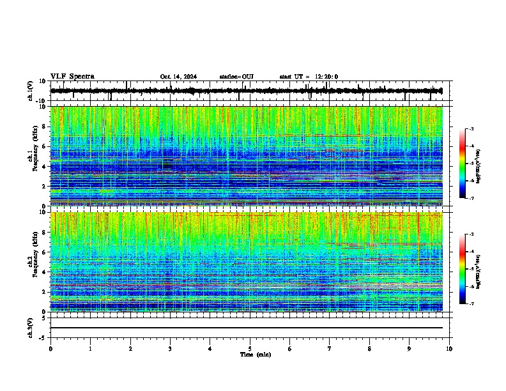Image resolution: width=506 pixels, height=391 pixels.
Task: Click the "ch.1(V)" y-axis label
Action: 31,91
